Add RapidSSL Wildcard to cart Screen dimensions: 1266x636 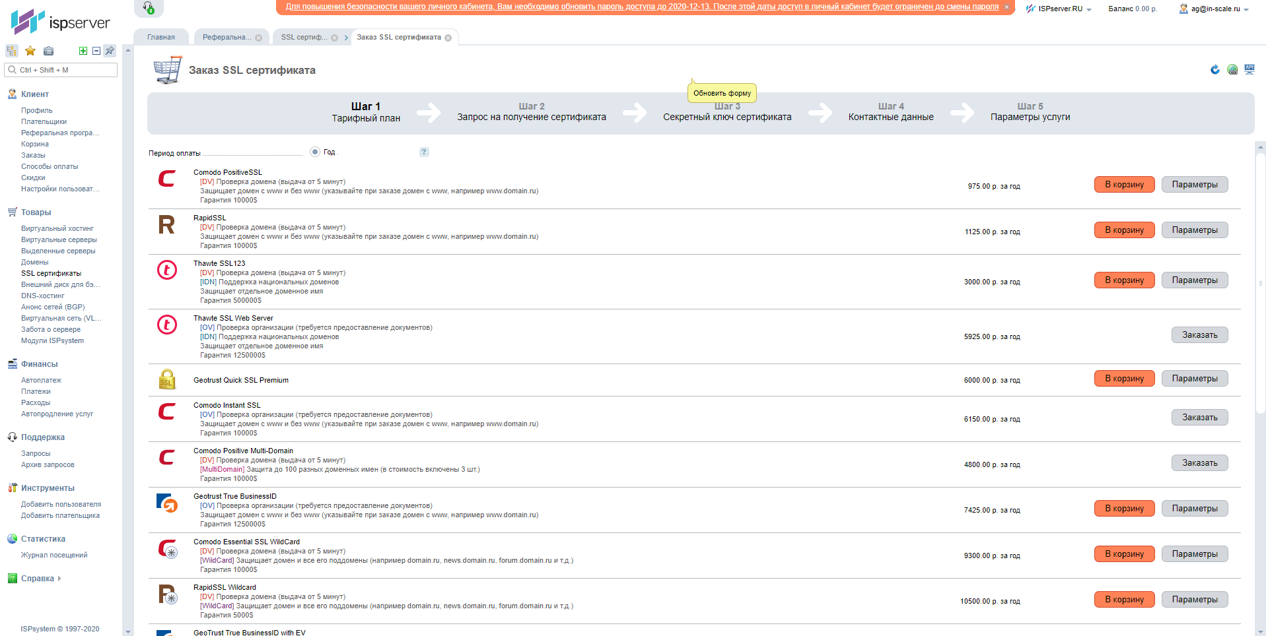(1124, 599)
